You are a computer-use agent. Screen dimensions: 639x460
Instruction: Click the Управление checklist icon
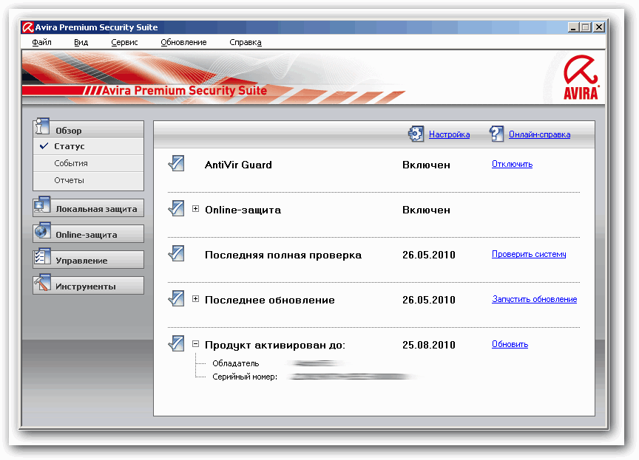pos(42,257)
